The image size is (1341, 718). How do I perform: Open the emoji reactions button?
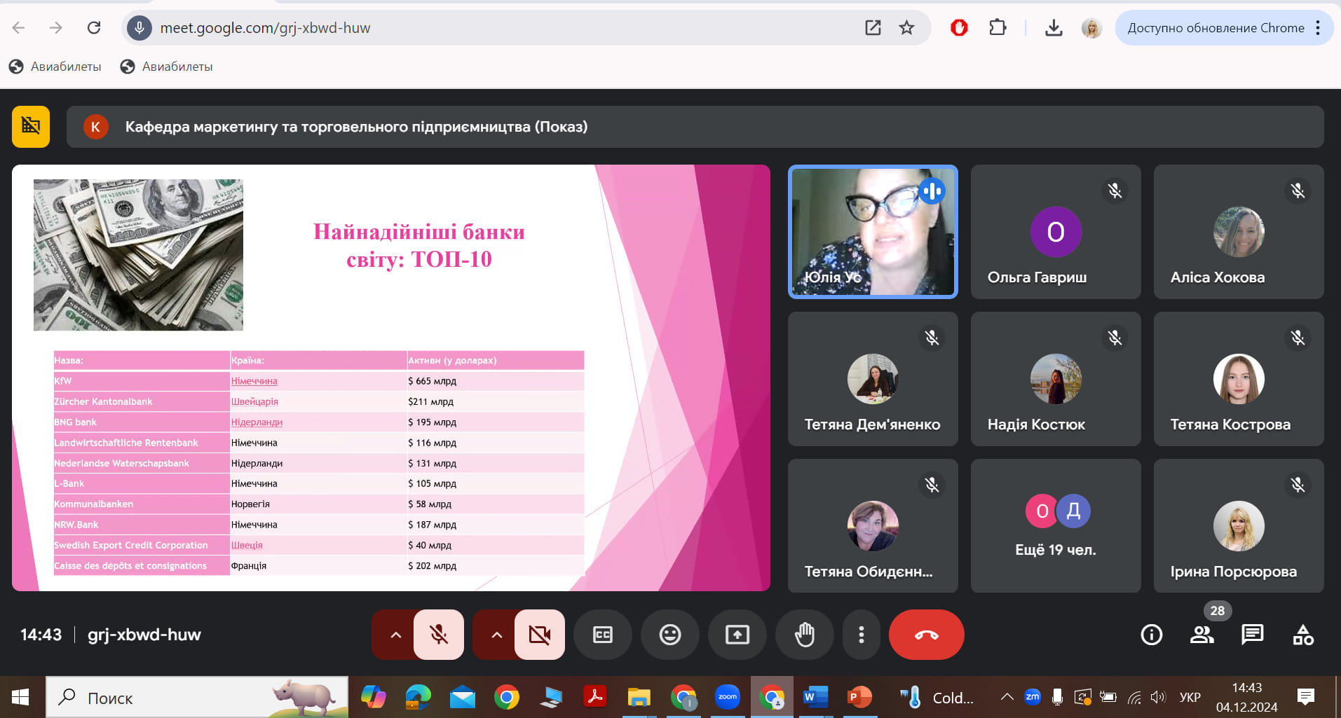point(669,635)
